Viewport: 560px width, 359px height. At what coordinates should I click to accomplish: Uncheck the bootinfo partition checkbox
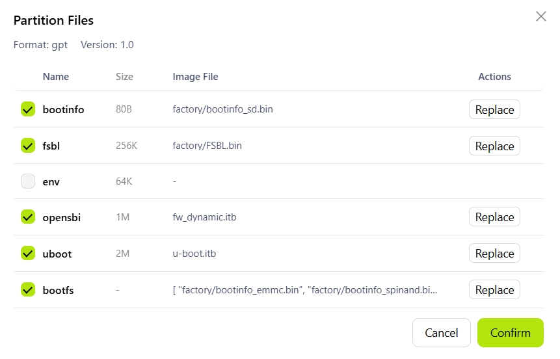[x=28, y=109]
